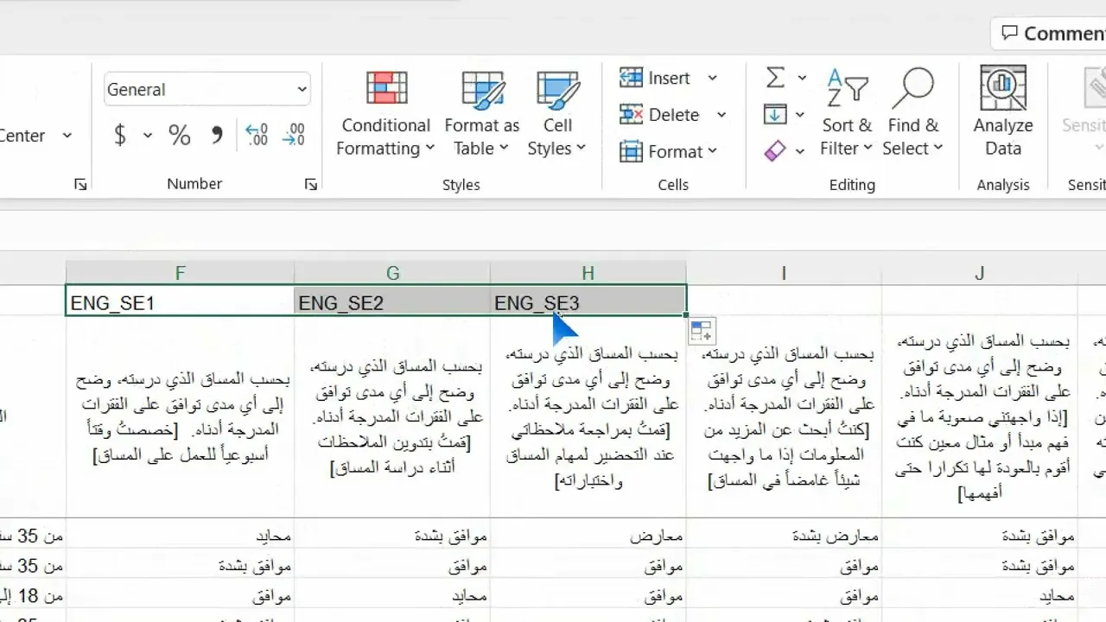
Task: Expand Delete dropdown arrow
Action: 721,115
